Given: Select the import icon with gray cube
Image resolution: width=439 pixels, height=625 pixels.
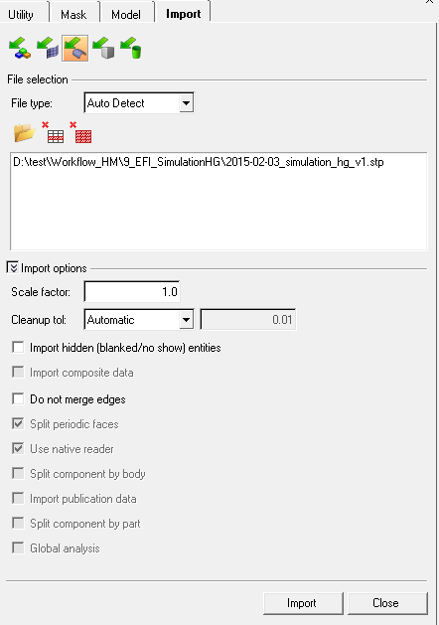Looking at the screenshot, I should pyautogui.click(x=103, y=49).
